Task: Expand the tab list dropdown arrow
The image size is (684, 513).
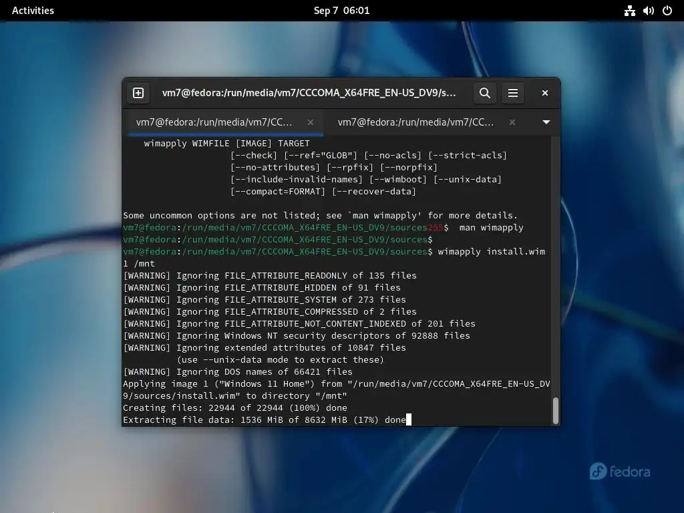Action: 546,123
